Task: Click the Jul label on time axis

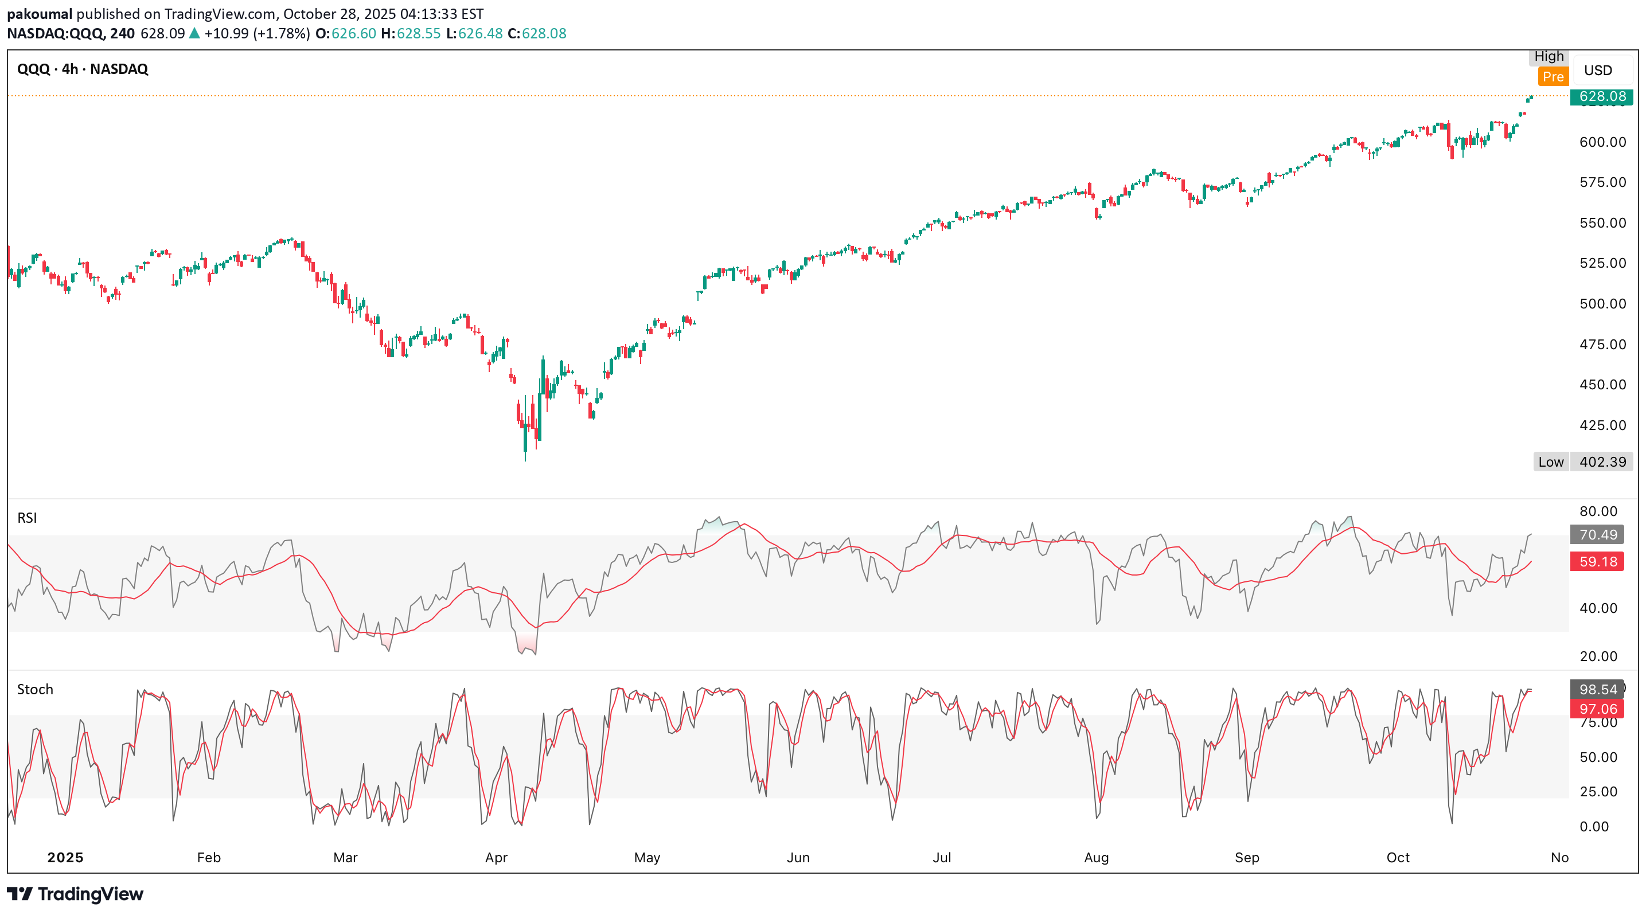Action: pyautogui.click(x=941, y=858)
